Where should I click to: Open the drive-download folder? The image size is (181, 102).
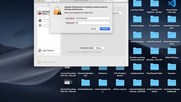(154, 51)
